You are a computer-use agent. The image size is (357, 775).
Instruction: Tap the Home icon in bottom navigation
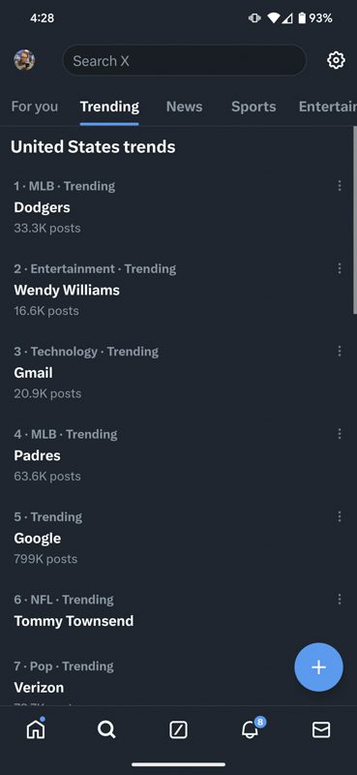(x=36, y=728)
